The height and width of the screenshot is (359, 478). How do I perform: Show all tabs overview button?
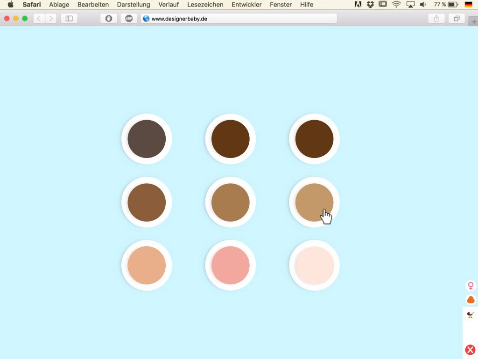click(457, 19)
